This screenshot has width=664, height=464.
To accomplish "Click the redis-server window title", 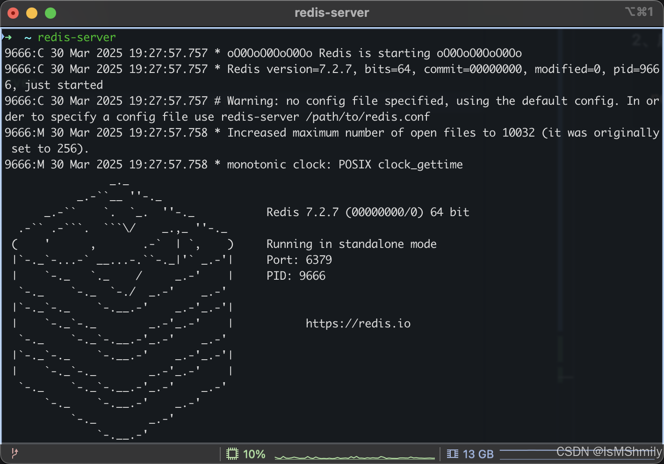I will point(332,13).
